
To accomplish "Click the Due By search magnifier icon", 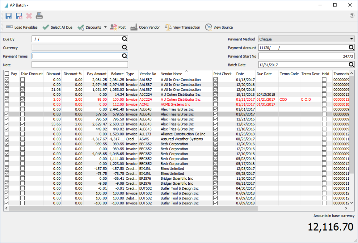I will (125, 39).
